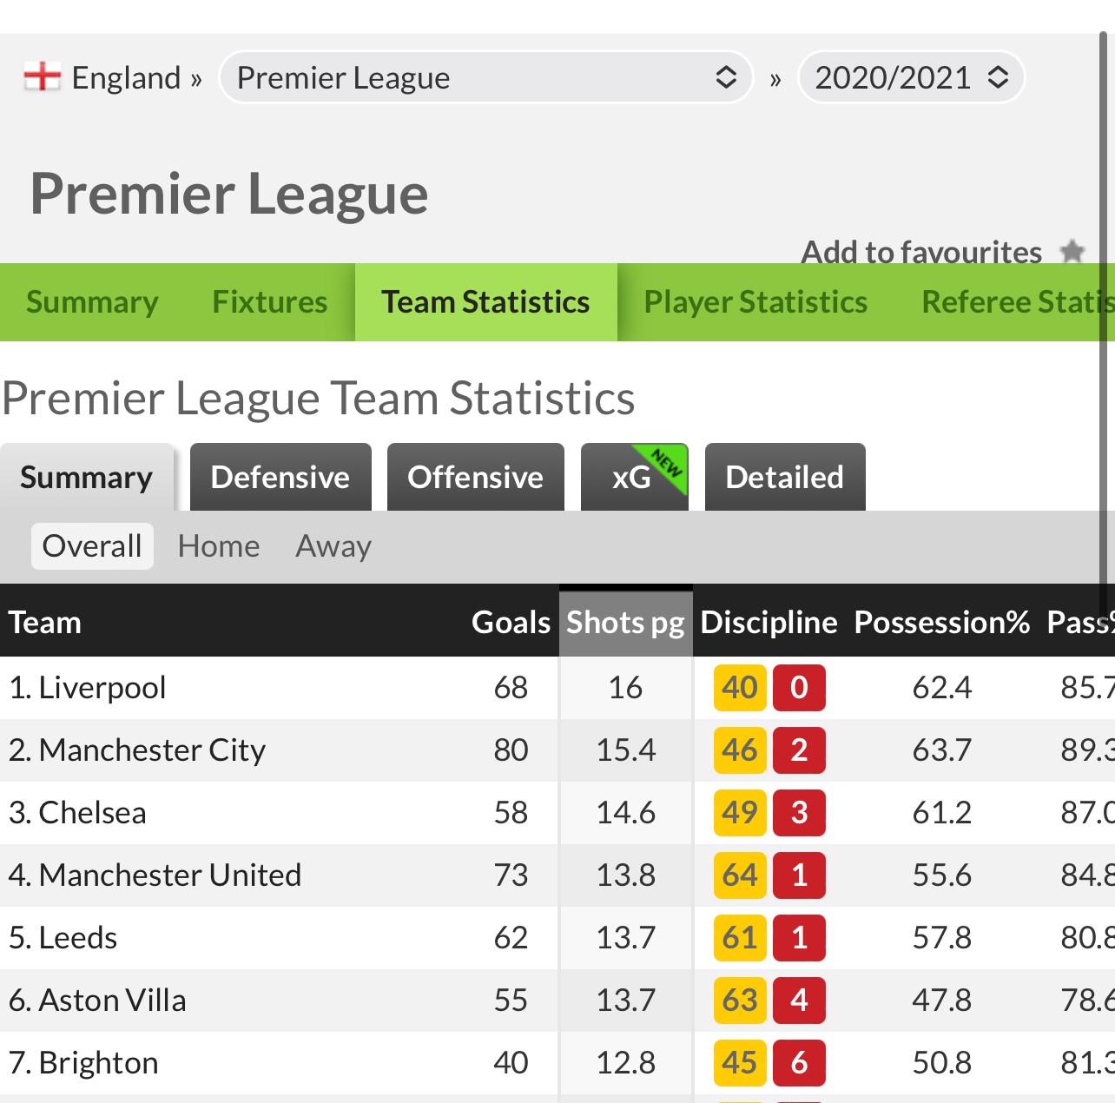Click the England flag icon
Image resolution: width=1115 pixels, height=1103 pixels.
[x=42, y=77]
